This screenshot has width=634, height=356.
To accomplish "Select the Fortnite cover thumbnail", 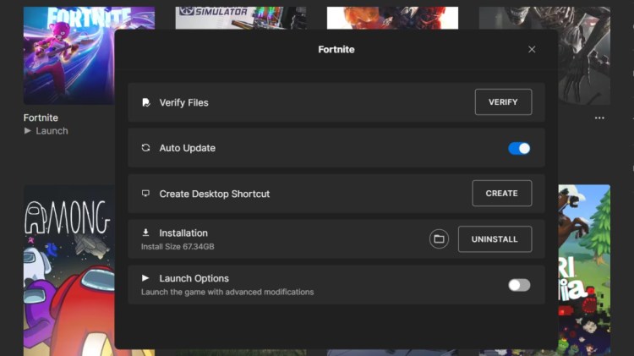I will pyautogui.click(x=68, y=55).
